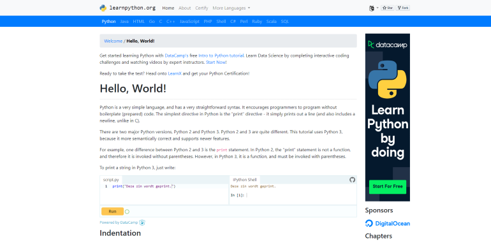The width and height of the screenshot is (491, 241).
Task: Select the IPython Shell tab
Action: click(x=245, y=180)
